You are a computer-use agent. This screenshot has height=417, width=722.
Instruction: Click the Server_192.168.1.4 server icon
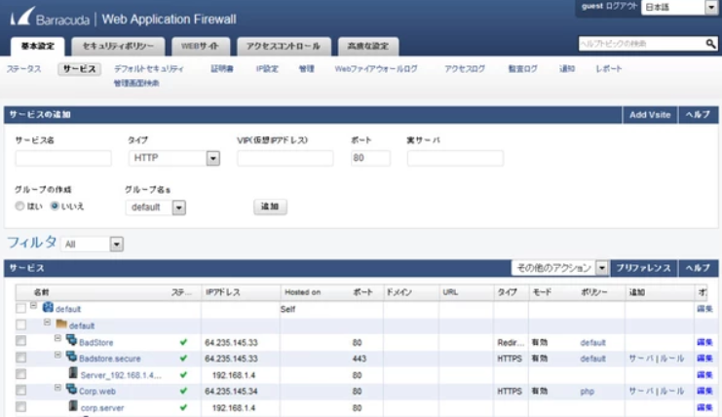[73, 373]
